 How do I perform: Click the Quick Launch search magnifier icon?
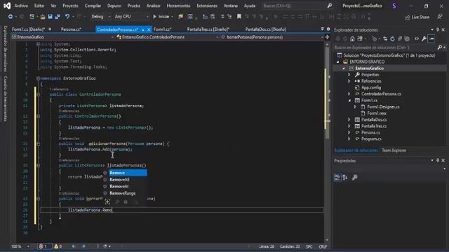[330, 6]
